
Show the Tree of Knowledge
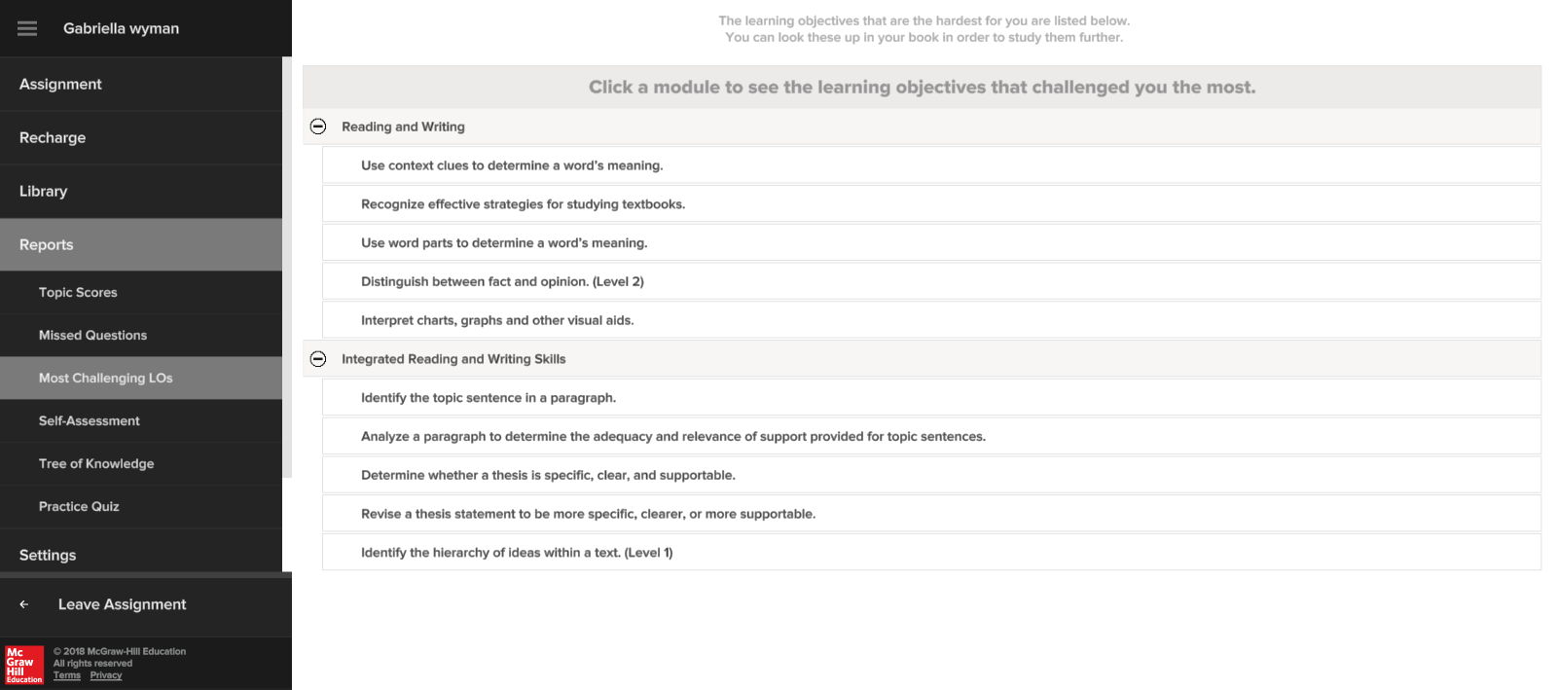point(141,463)
